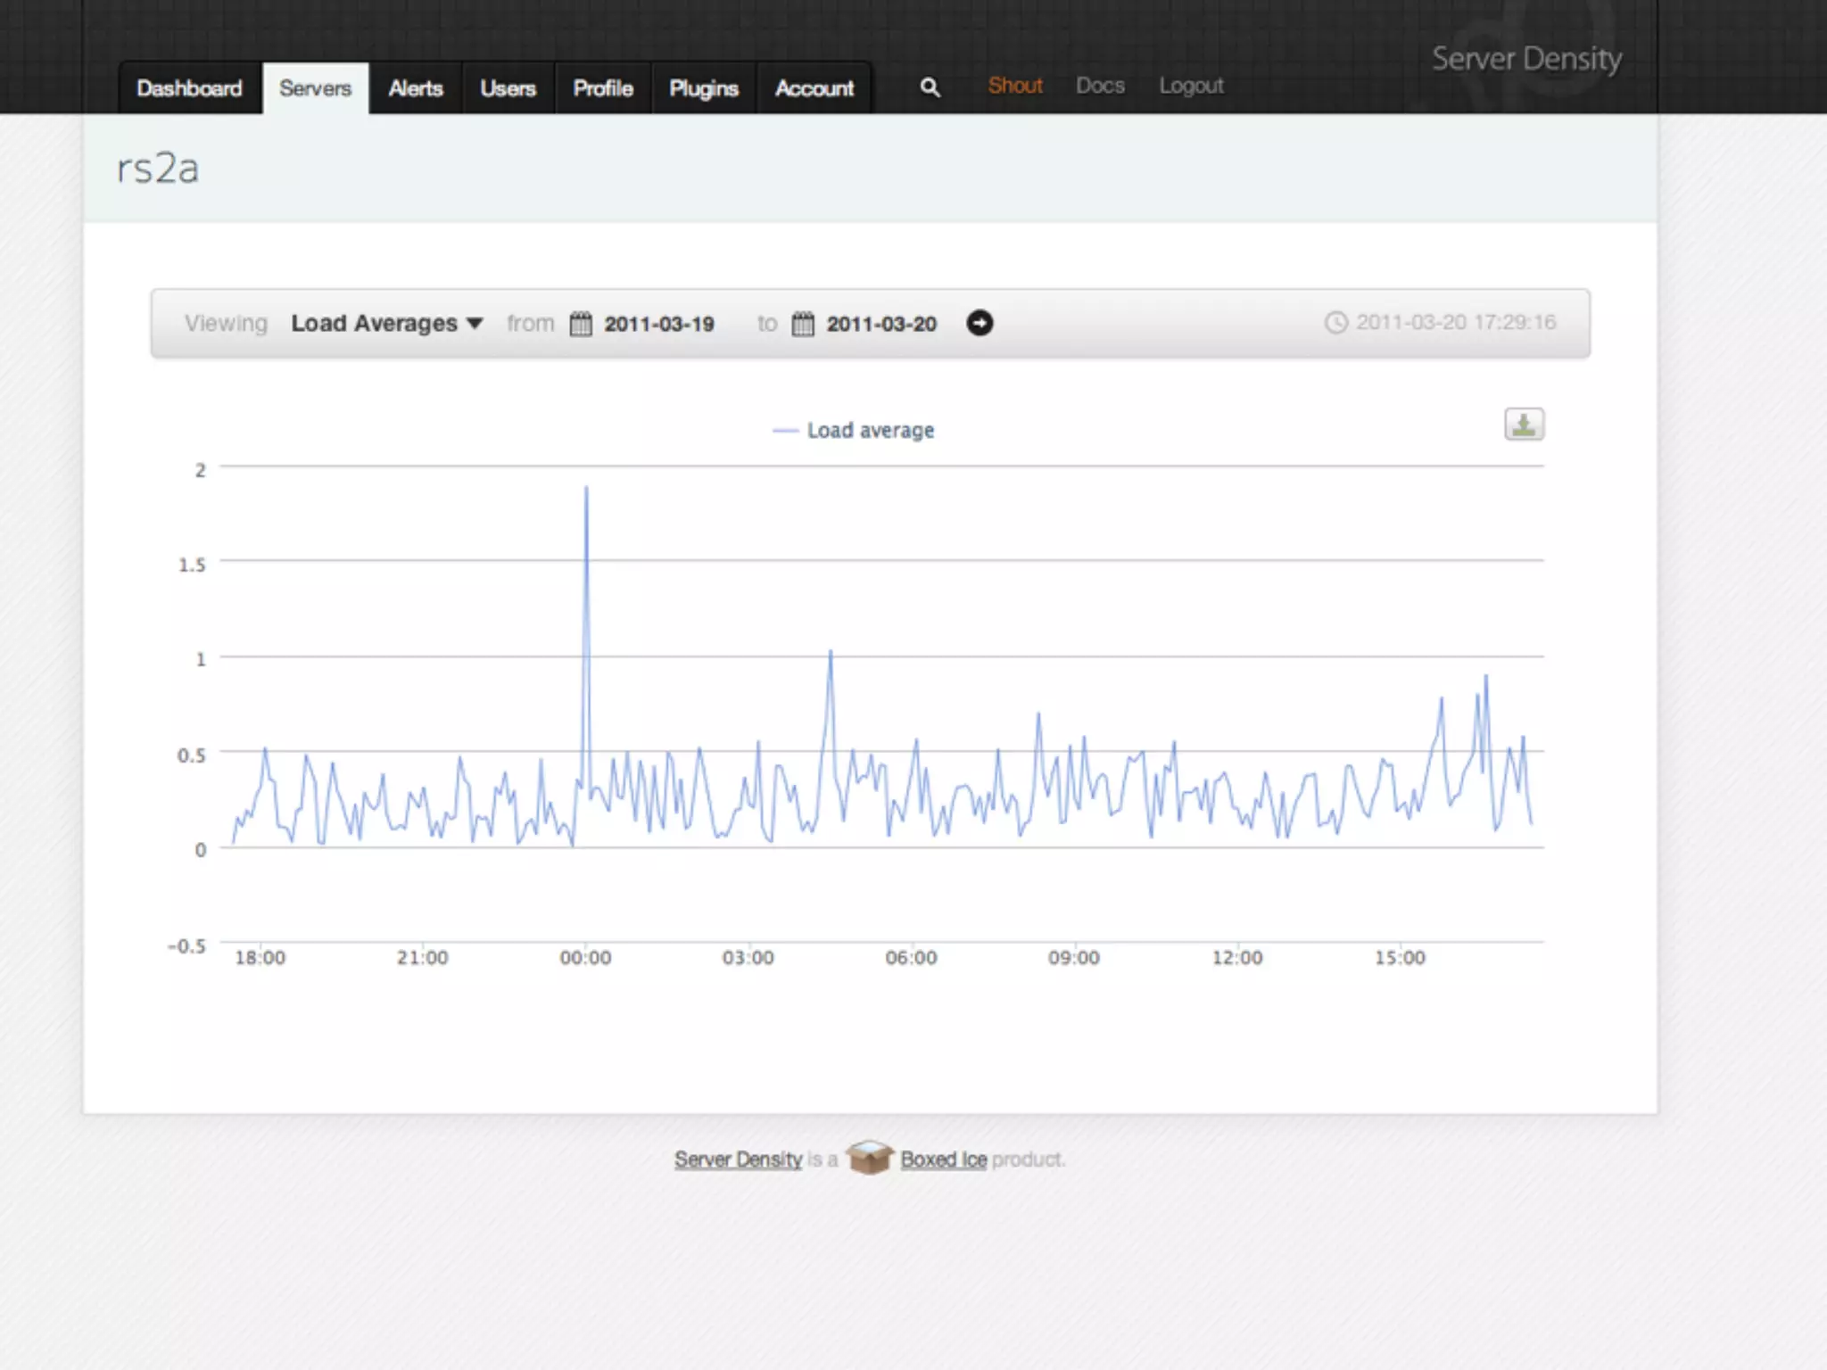
Task: Open the from-date calendar icon
Action: click(581, 323)
